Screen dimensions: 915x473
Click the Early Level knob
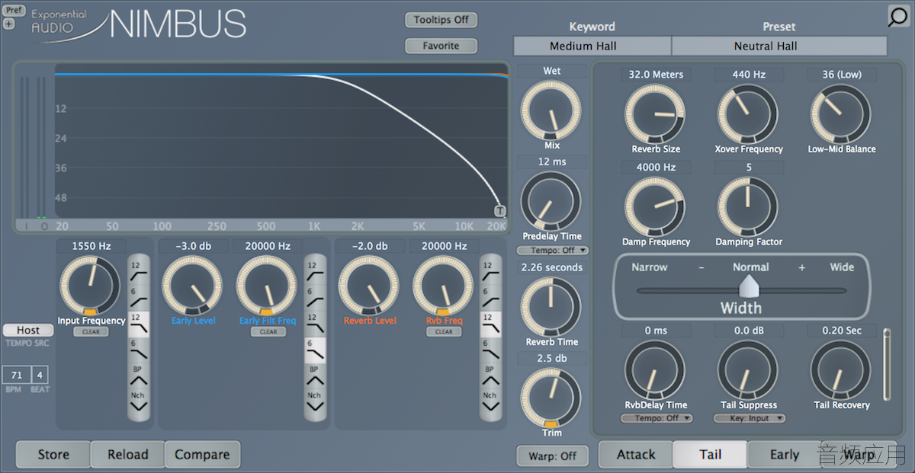click(x=193, y=286)
